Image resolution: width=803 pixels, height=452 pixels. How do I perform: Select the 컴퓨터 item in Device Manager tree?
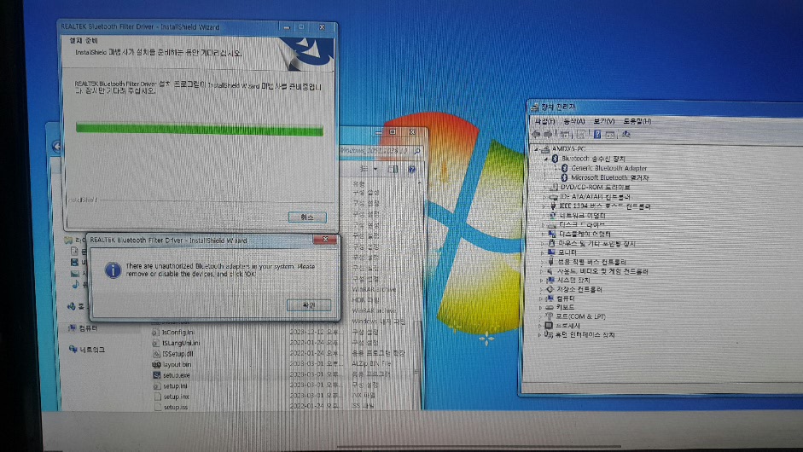pos(566,298)
